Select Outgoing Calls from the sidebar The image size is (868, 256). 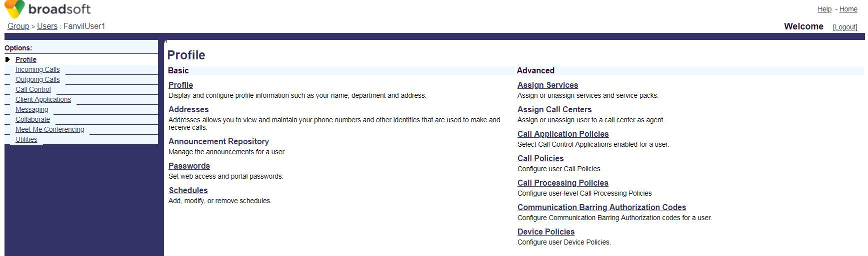pyautogui.click(x=37, y=80)
